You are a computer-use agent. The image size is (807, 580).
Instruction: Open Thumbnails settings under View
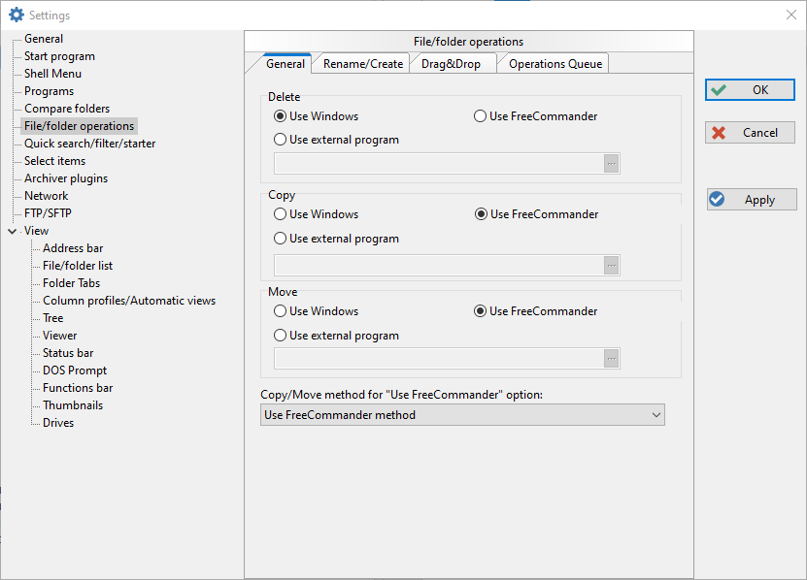click(x=73, y=405)
